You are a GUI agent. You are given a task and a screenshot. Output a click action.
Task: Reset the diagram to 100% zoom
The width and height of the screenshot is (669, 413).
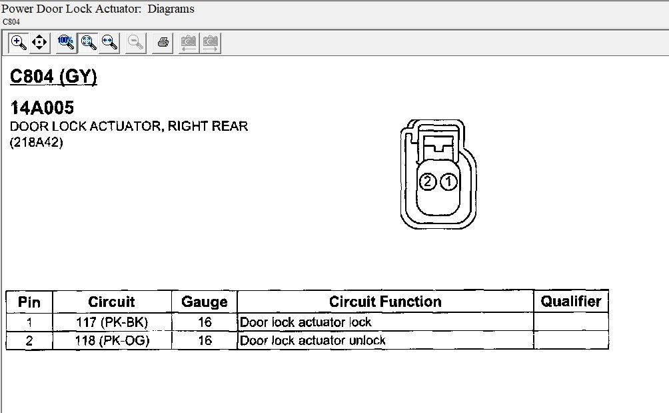[66, 43]
